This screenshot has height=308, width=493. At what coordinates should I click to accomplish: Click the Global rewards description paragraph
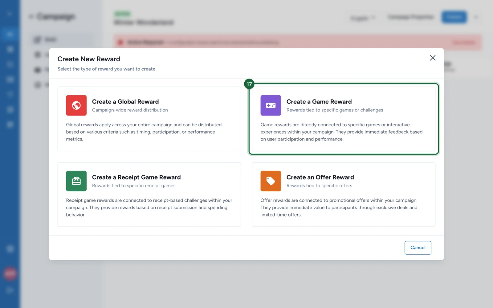point(144,132)
